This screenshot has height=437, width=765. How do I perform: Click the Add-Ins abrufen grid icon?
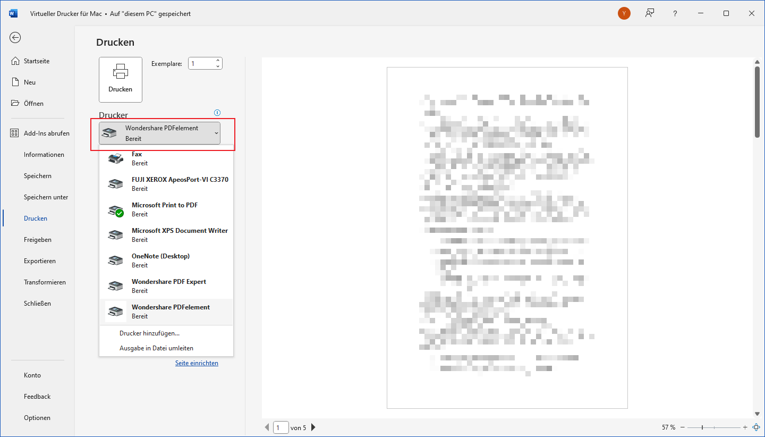coord(15,133)
